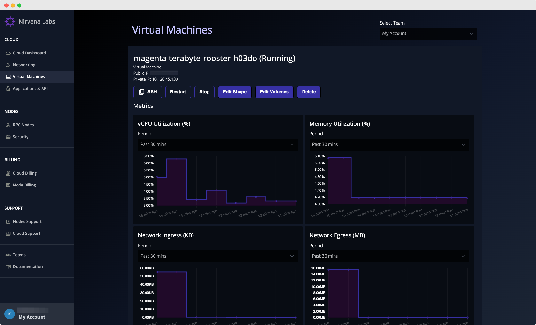The width and height of the screenshot is (536, 325).
Task: Copy the SSH command
Action: (147, 92)
